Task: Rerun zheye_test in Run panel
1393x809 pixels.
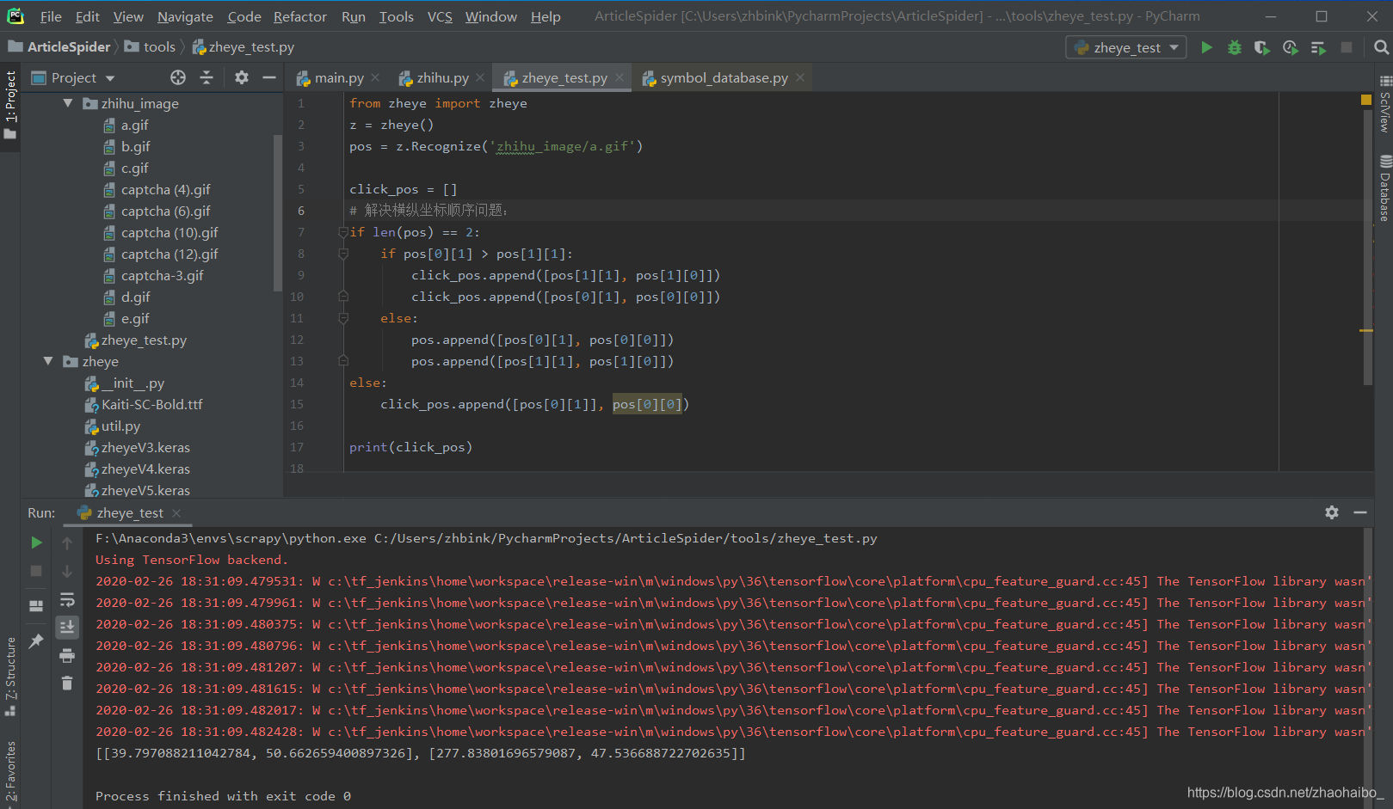Action: pos(36,542)
